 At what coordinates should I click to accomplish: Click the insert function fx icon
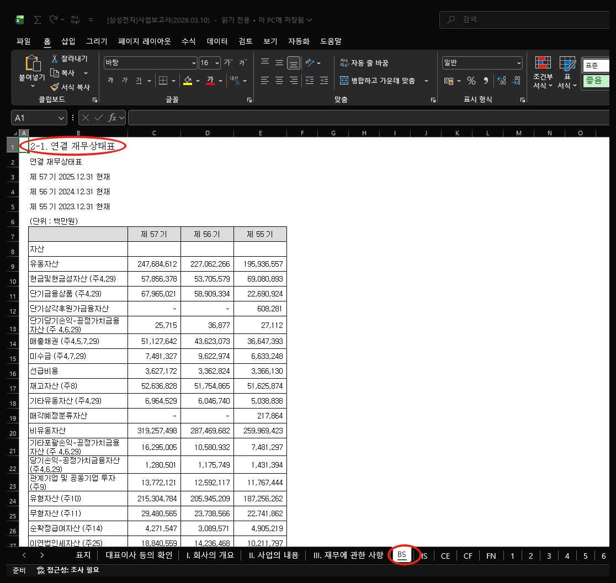pos(113,118)
